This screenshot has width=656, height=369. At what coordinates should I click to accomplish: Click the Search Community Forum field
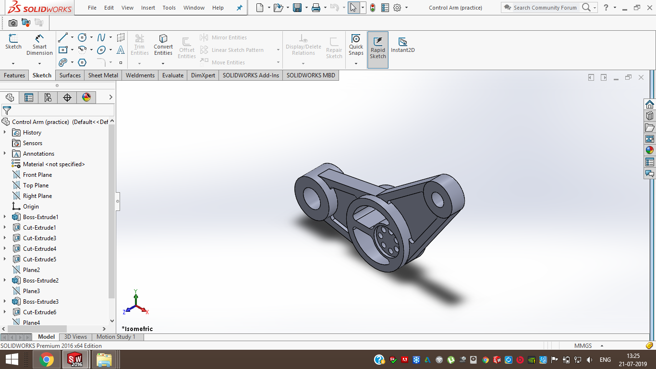[x=545, y=8]
